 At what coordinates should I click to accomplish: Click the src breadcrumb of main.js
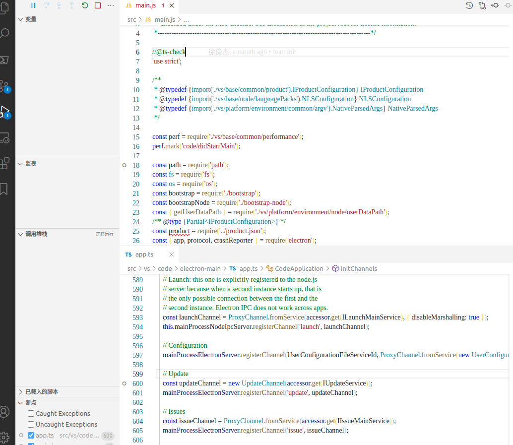coord(131,20)
